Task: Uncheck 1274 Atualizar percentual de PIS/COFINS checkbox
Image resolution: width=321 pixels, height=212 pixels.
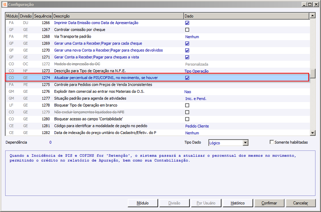Action: (187, 78)
